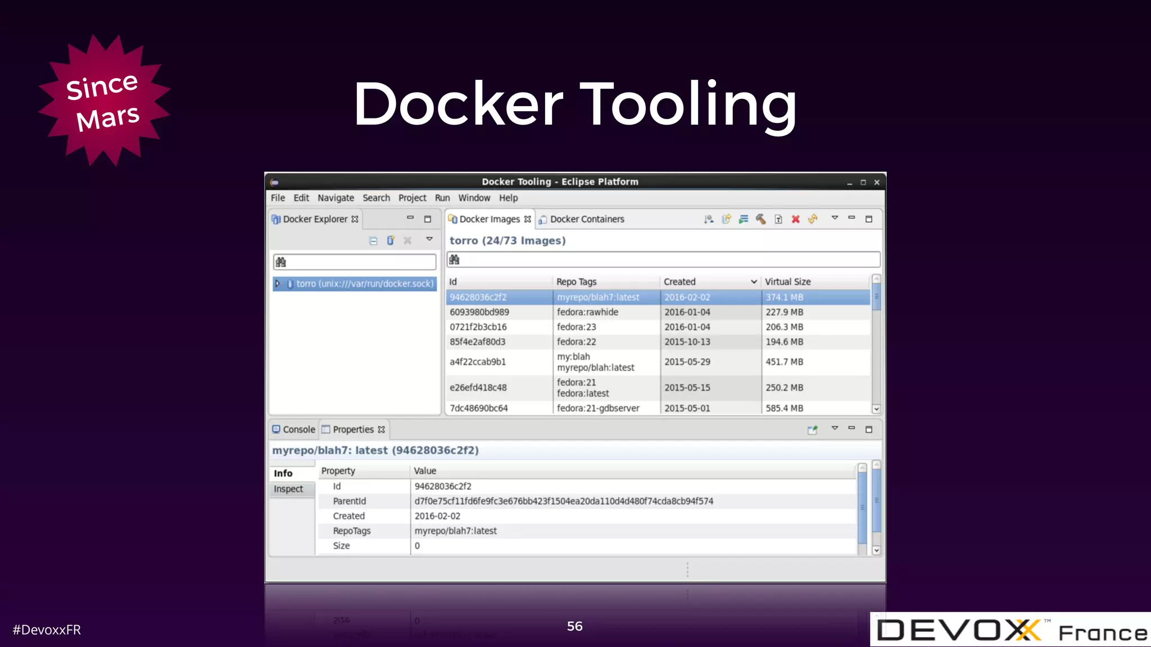This screenshot has height=647, width=1151.
Task: Sort by the Id column header
Action: click(499, 282)
